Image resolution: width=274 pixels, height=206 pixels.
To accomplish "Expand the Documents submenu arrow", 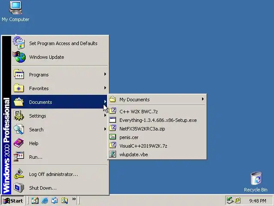I will [105, 101].
